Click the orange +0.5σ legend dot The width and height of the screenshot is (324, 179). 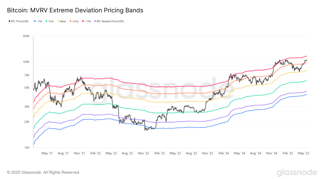[x=70, y=21]
